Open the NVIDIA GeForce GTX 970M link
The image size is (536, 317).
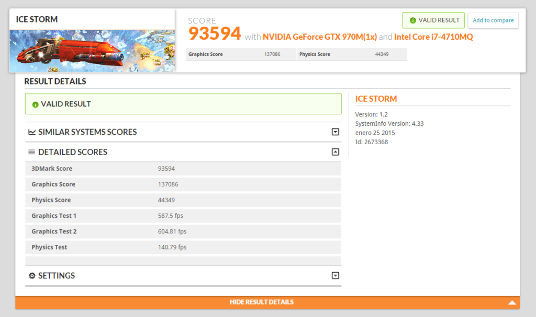[319, 37]
